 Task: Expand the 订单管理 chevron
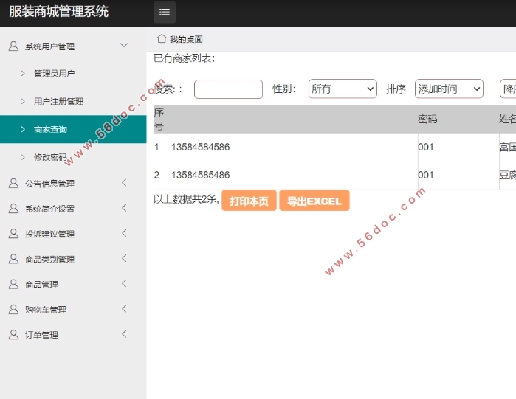tap(124, 334)
